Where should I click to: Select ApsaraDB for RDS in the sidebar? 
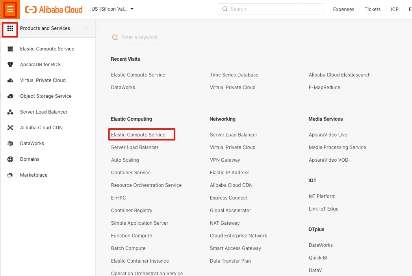pyautogui.click(x=40, y=65)
